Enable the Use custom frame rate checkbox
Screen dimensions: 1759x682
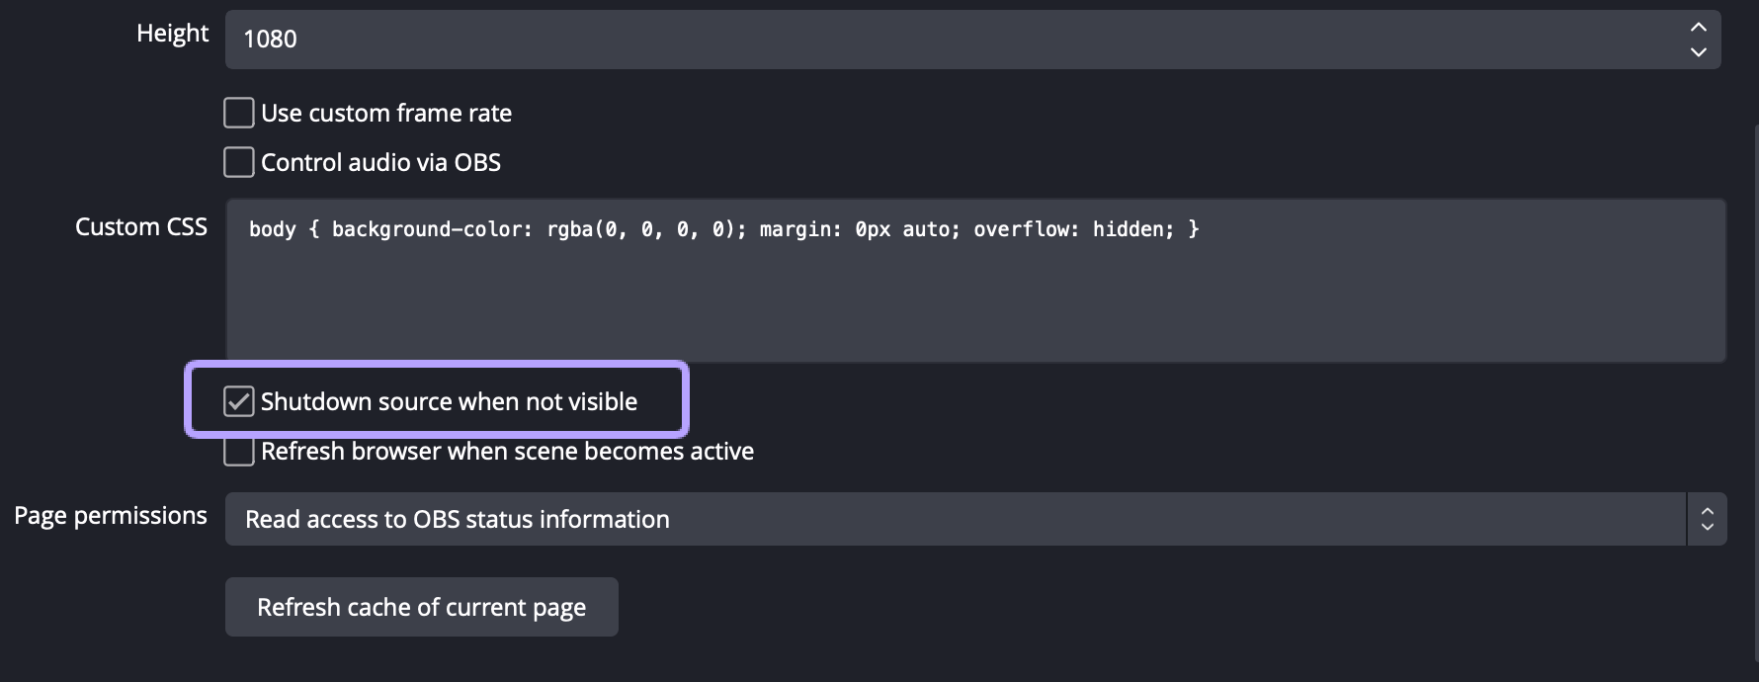tap(239, 113)
